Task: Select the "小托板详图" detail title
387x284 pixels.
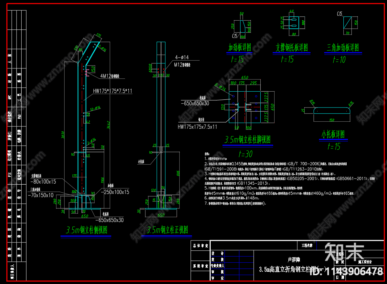Action: pos(333,134)
